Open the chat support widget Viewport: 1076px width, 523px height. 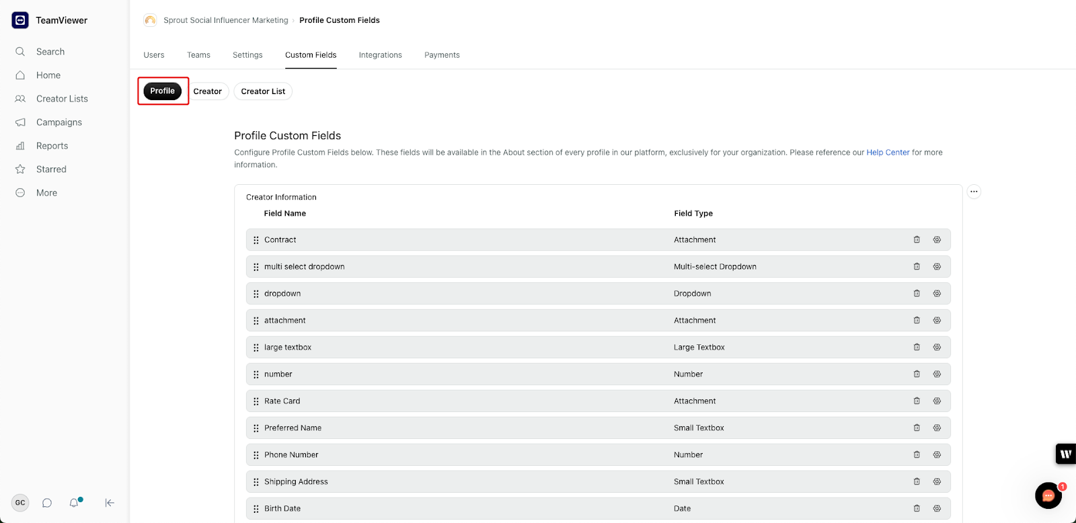(1048, 496)
